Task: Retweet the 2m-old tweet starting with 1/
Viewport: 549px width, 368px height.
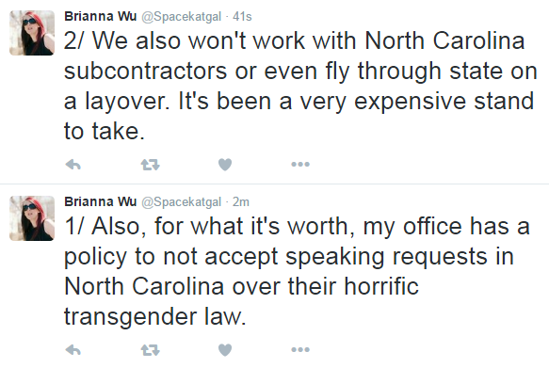Action: [151, 349]
